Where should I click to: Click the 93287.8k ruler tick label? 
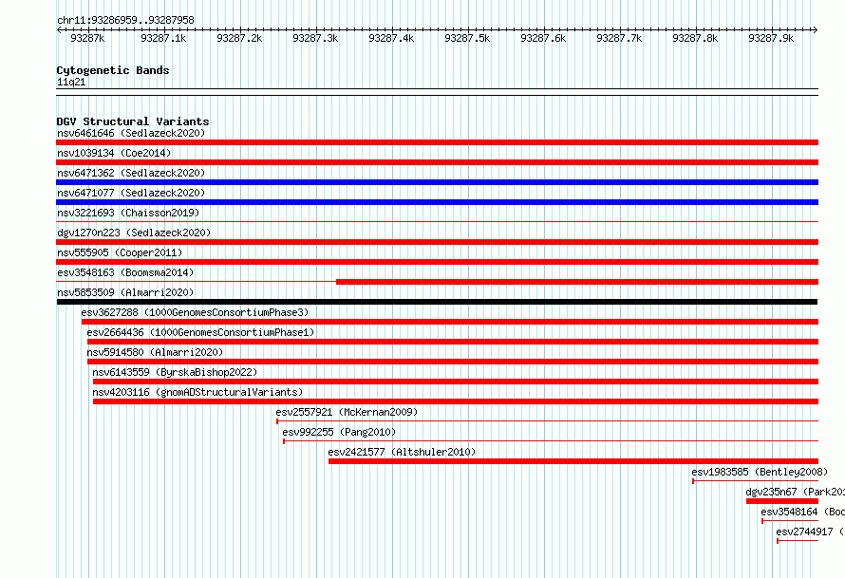695,38
